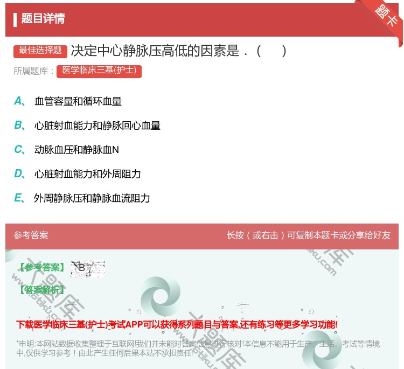Click the 参考答案 section header
The width and height of the screenshot is (404, 369).
click(31, 235)
